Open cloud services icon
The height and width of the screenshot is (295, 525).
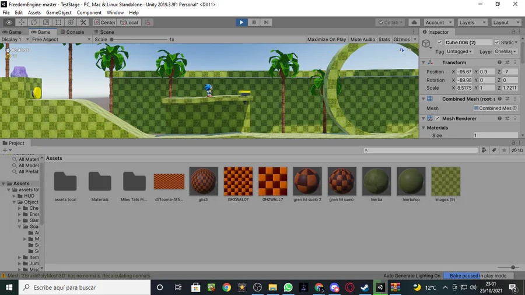click(x=414, y=22)
